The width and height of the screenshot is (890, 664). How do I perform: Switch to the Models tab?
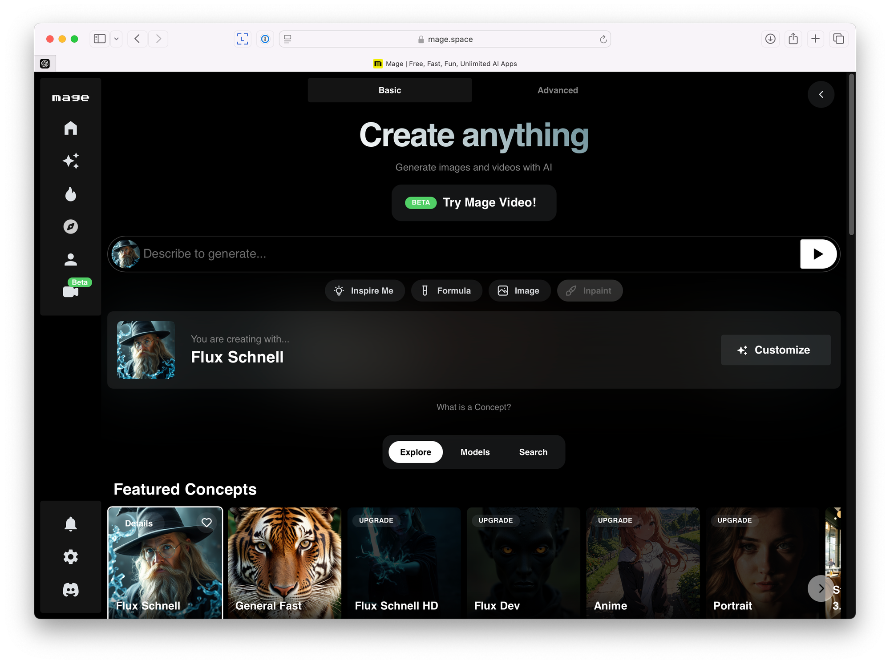475,452
